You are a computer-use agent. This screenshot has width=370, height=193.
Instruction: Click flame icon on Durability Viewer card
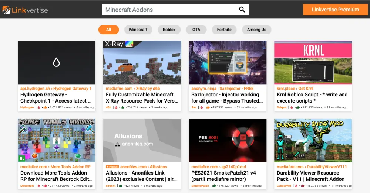[x=296, y=186]
